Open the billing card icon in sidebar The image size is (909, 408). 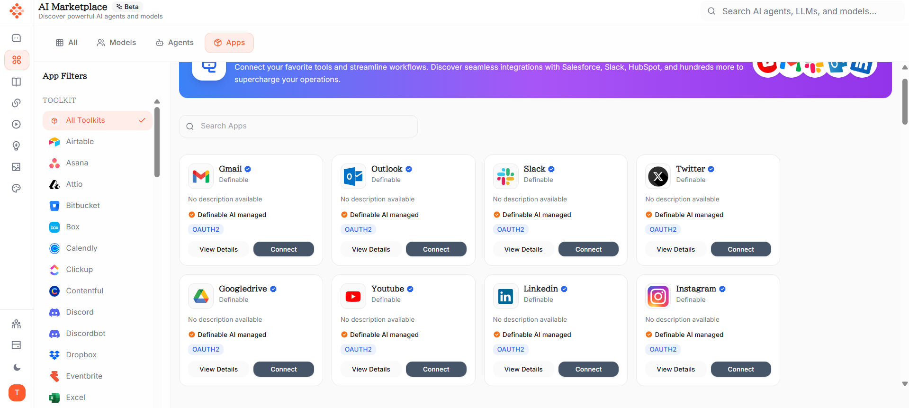click(17, 345)
